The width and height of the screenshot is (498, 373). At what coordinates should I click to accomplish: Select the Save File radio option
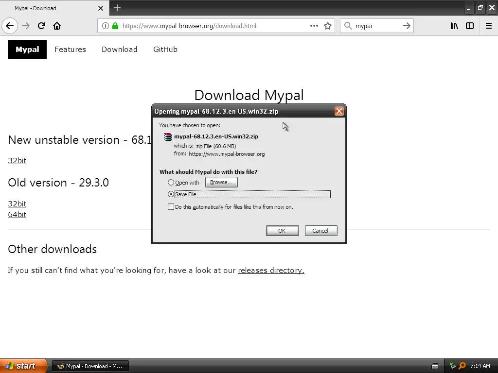click(171, 194)
